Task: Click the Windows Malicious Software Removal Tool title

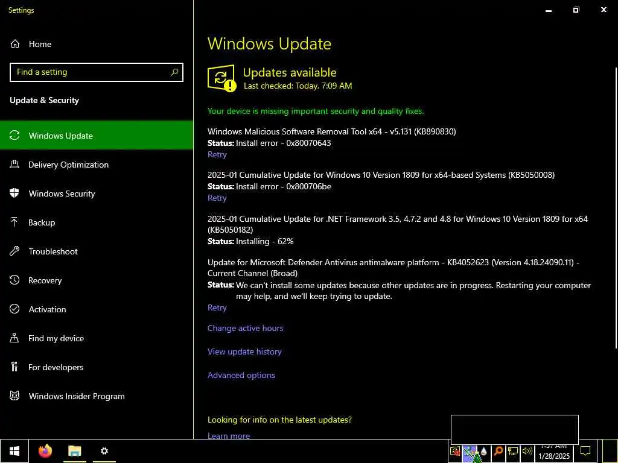Action: click(x=332, y=131)
